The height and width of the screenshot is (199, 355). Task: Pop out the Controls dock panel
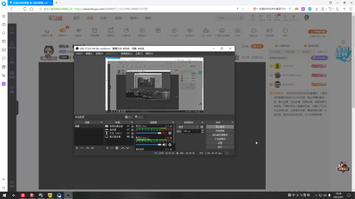tap(232, 122)
